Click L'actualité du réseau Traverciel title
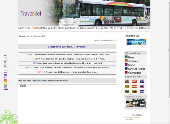 pos(67,47)
